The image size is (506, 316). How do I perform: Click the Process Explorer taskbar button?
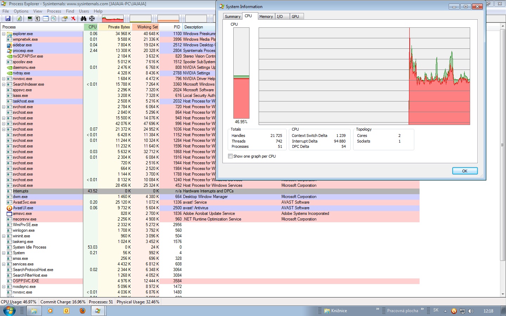(98, 311)
